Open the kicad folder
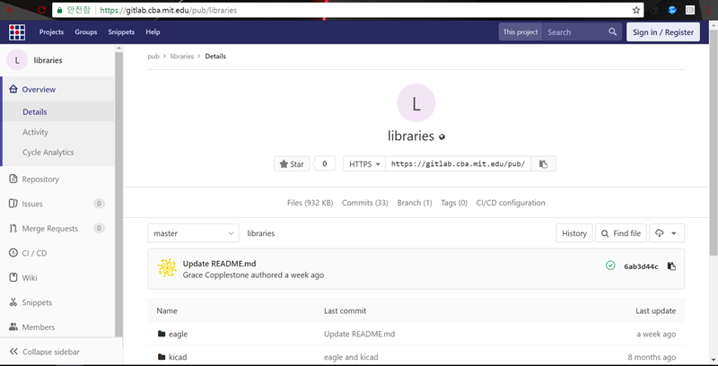 coord(178,357)
